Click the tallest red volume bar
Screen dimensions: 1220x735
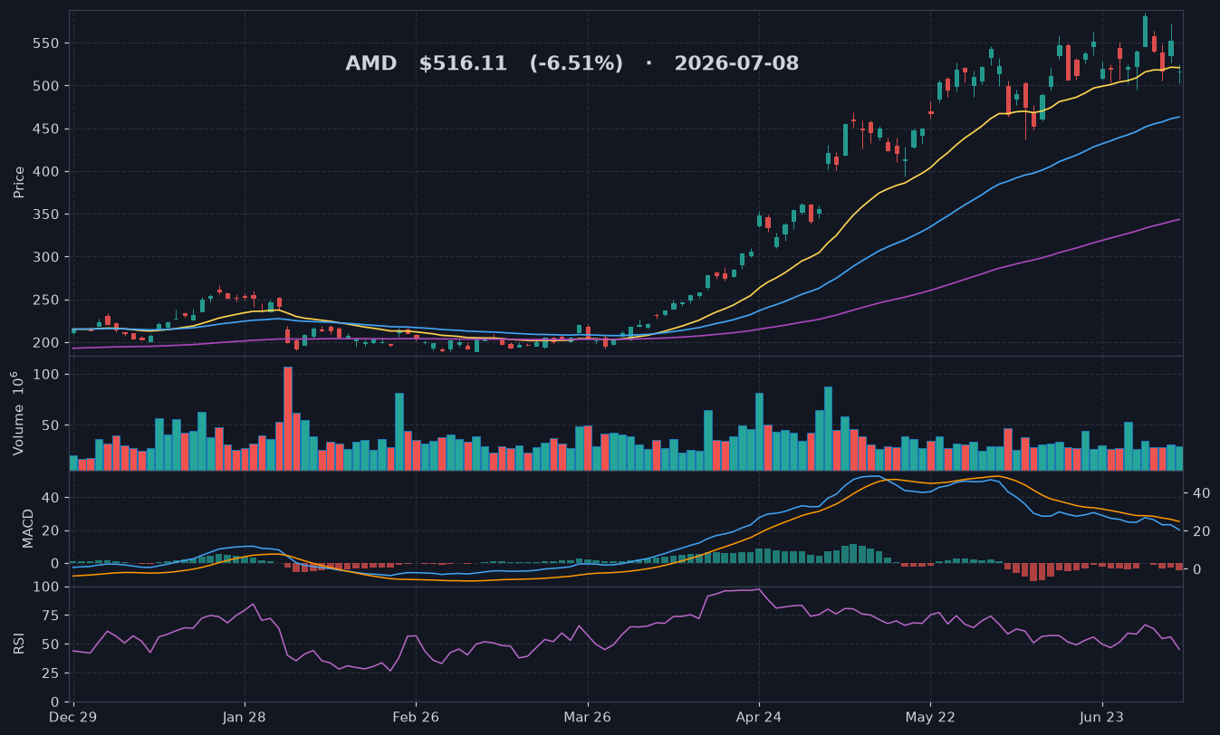click(x=288, y=418)
